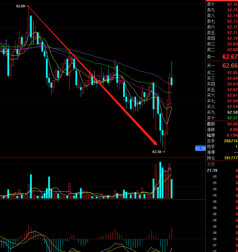
Task: Click the 总手 total volume label
Action: point(211,141)
